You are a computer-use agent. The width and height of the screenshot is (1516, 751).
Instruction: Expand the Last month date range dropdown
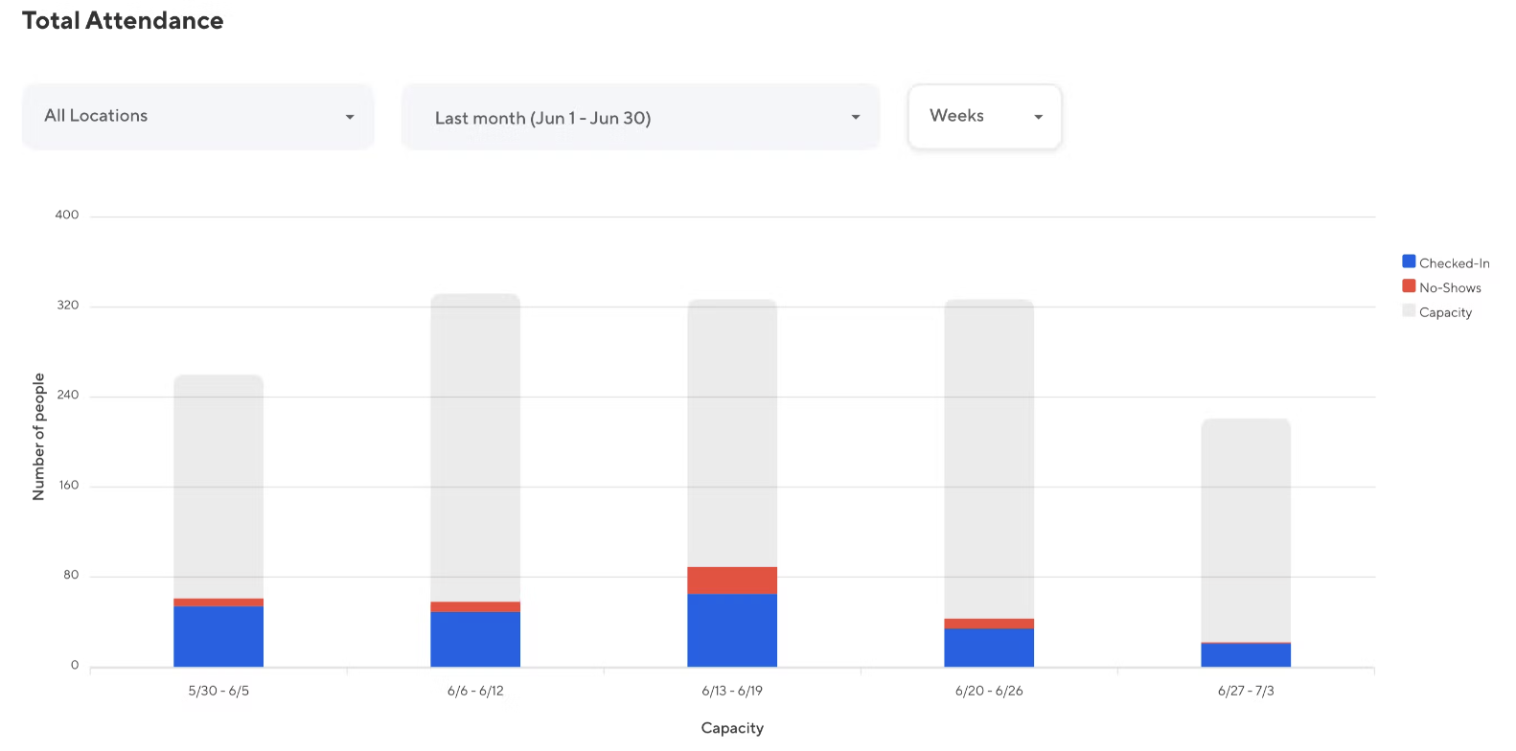point(640,118)
